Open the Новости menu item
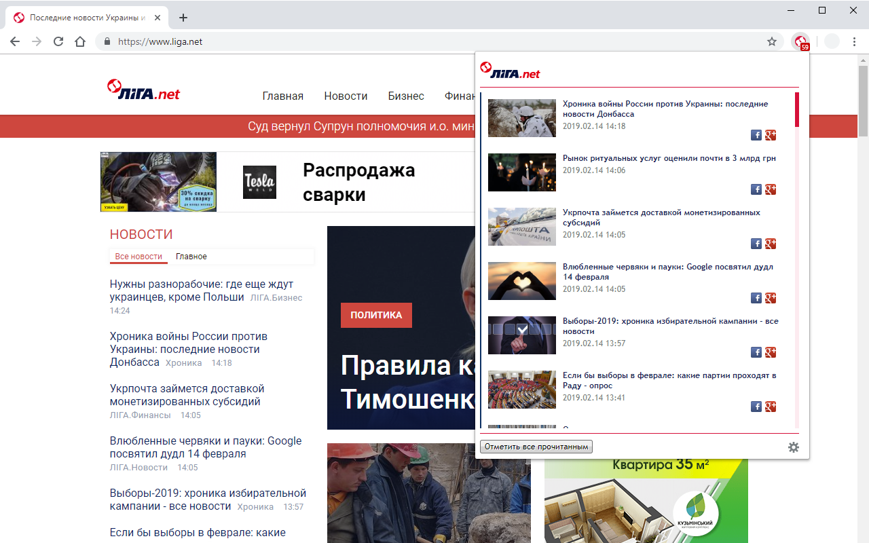Viewport: 869px width, 543px height. (x=346, y=96)
